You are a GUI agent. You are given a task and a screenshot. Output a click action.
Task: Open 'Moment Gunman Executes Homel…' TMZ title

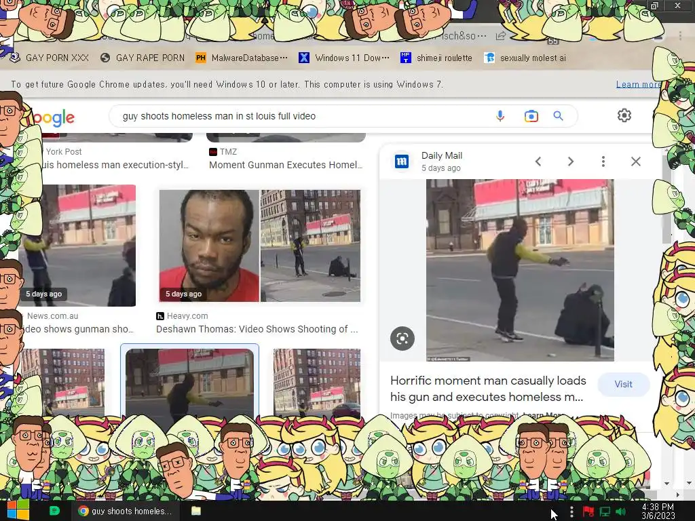(x=286, y=165)
